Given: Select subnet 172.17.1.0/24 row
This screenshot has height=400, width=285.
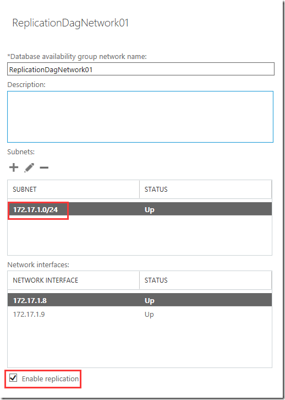Looking at the screenshot, I should [140, 209].
